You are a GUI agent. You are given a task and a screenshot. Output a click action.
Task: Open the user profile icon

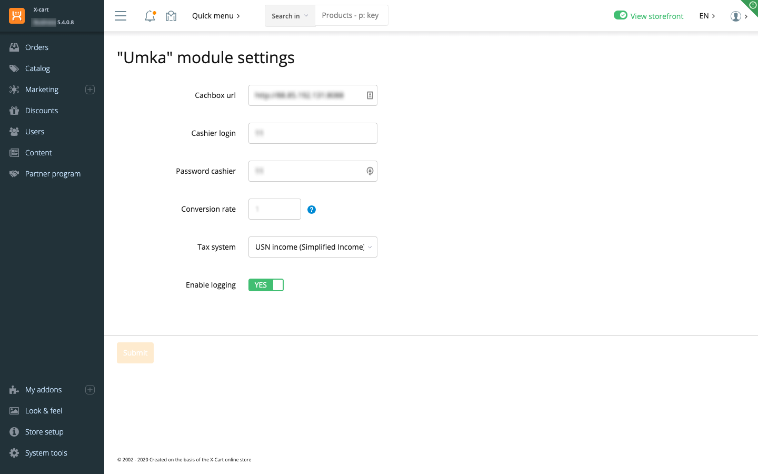click(736, 16)
